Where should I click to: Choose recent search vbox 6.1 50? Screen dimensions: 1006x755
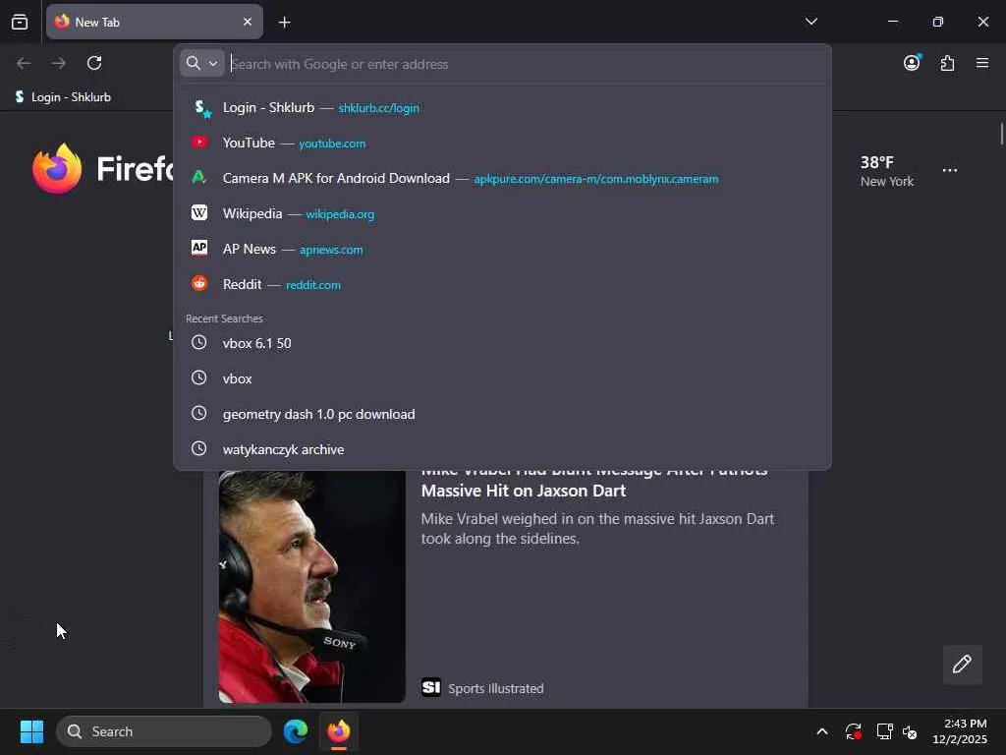pyautogui.click(x=502, y=343)
